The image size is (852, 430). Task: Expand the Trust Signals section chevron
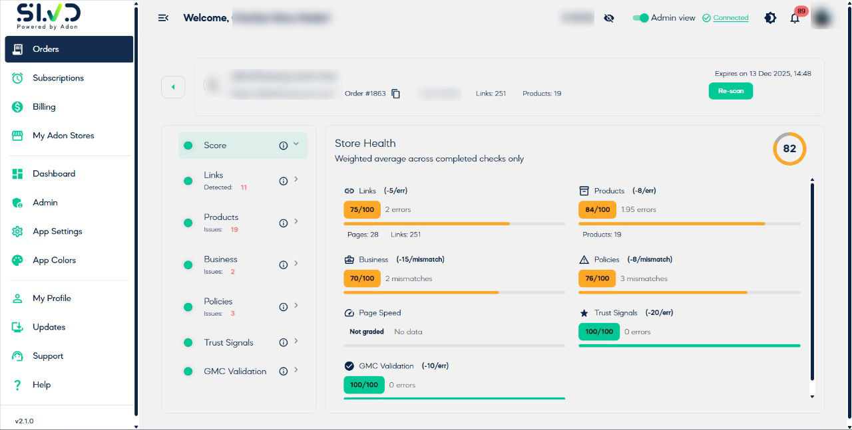[x=296, y=342]
